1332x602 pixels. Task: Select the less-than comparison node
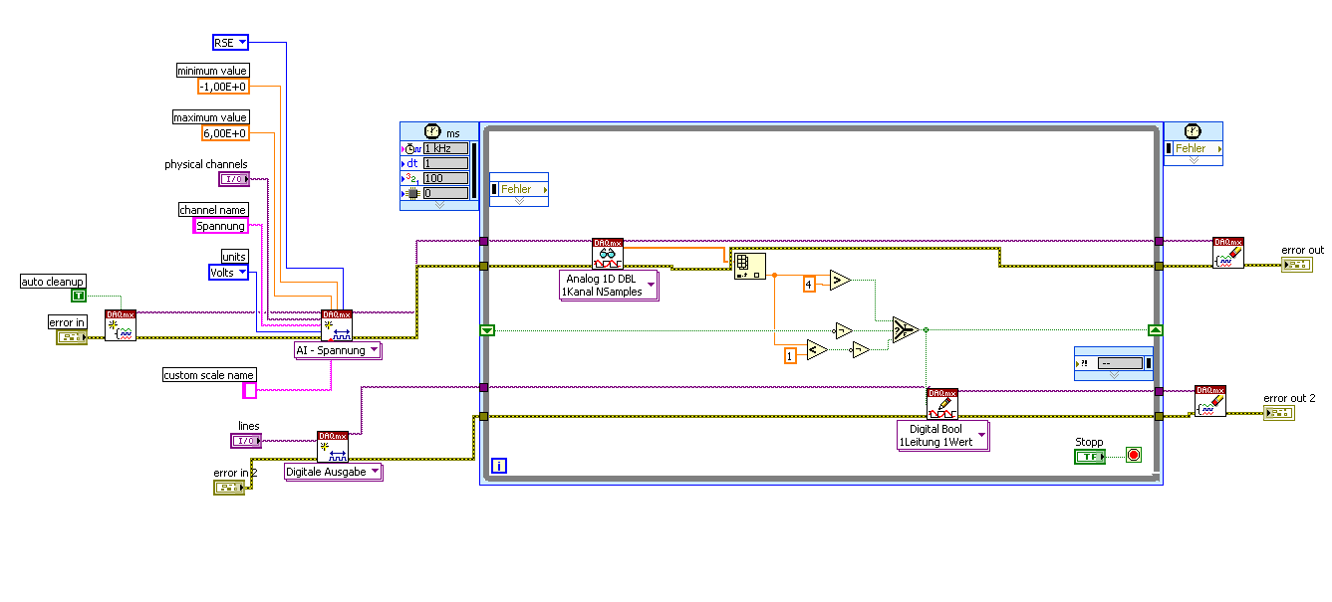(816, 349)
